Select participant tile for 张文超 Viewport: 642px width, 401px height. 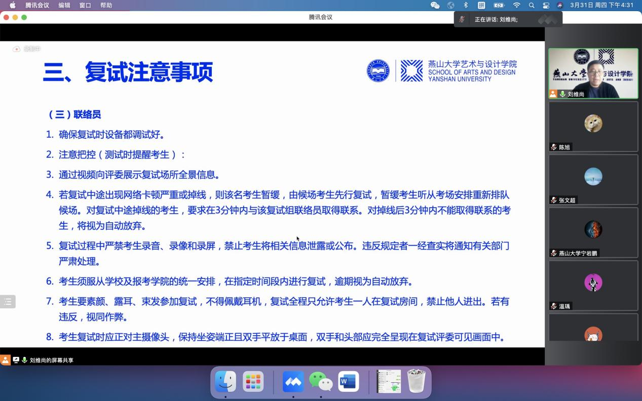[x=593, y=179]
